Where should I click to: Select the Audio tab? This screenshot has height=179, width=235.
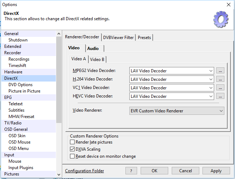click(93, 49)
